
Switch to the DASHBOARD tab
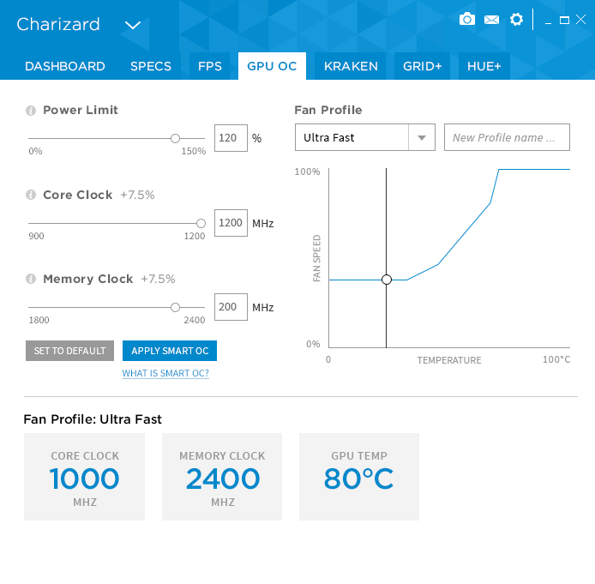pos(65,66)
